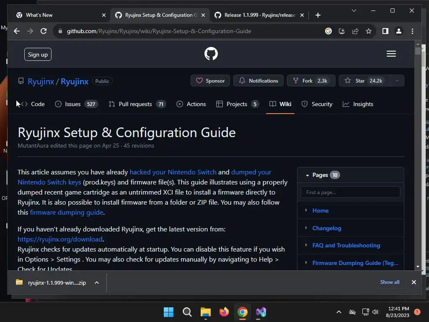Screen dimensions: 429x322
Task: Open the ryujinx.org/download link
Action: (60, 239)
